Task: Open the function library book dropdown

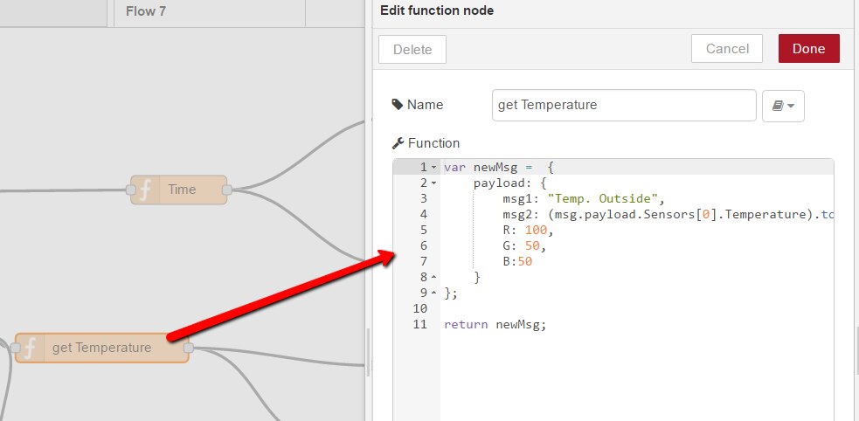Action: [783, 106]
